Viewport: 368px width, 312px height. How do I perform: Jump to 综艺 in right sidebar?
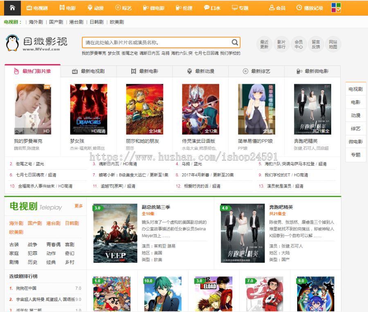(x=355, y=128)
